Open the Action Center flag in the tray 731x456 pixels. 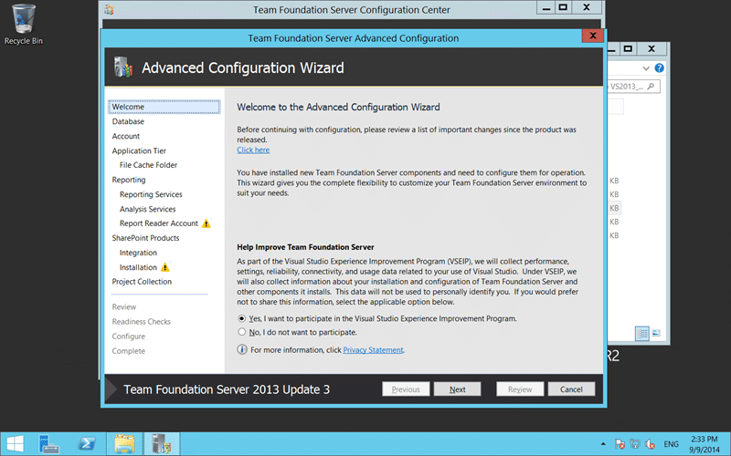point(620,444)
